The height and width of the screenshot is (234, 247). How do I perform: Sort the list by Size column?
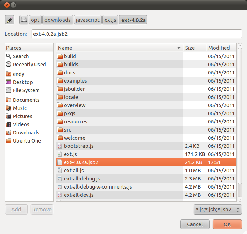[194, 48]
